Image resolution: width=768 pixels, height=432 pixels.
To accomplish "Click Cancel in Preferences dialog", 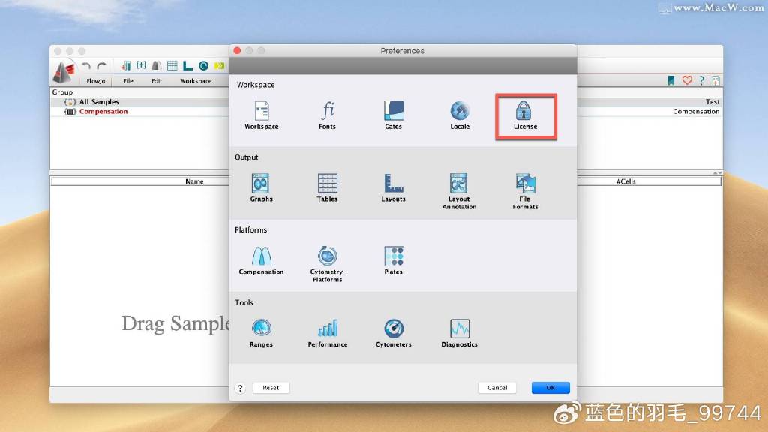I will click(497, 388).
